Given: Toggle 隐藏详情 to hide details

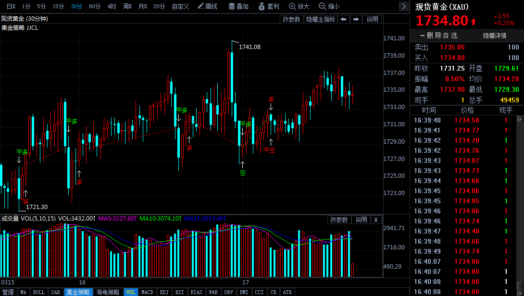Looking at the screenshot, I should (x=495, y=36).
